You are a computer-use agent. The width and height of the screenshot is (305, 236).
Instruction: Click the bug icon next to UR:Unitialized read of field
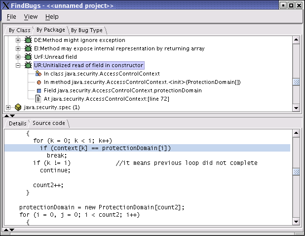28,65
